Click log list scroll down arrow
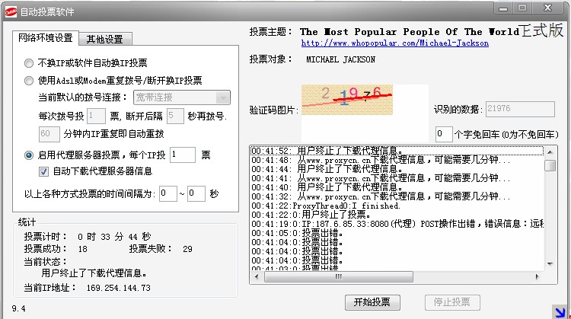Image resolution: width=571 pixels, height=319 pixels. click(x=550, y=263)
